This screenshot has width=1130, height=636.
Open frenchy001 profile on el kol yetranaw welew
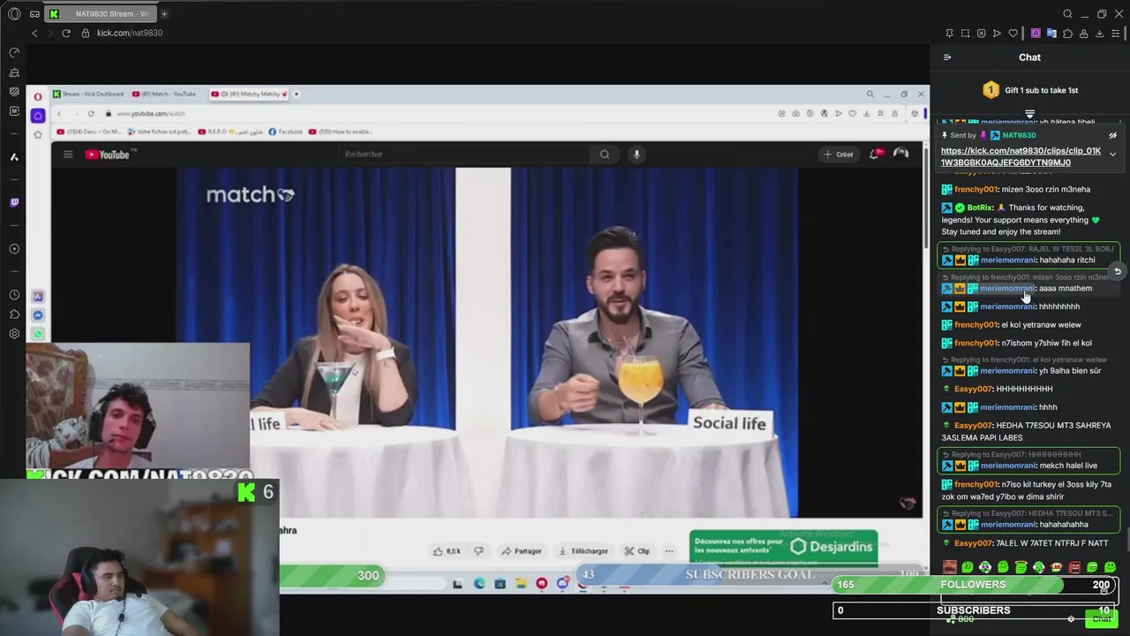pos(976,324)
